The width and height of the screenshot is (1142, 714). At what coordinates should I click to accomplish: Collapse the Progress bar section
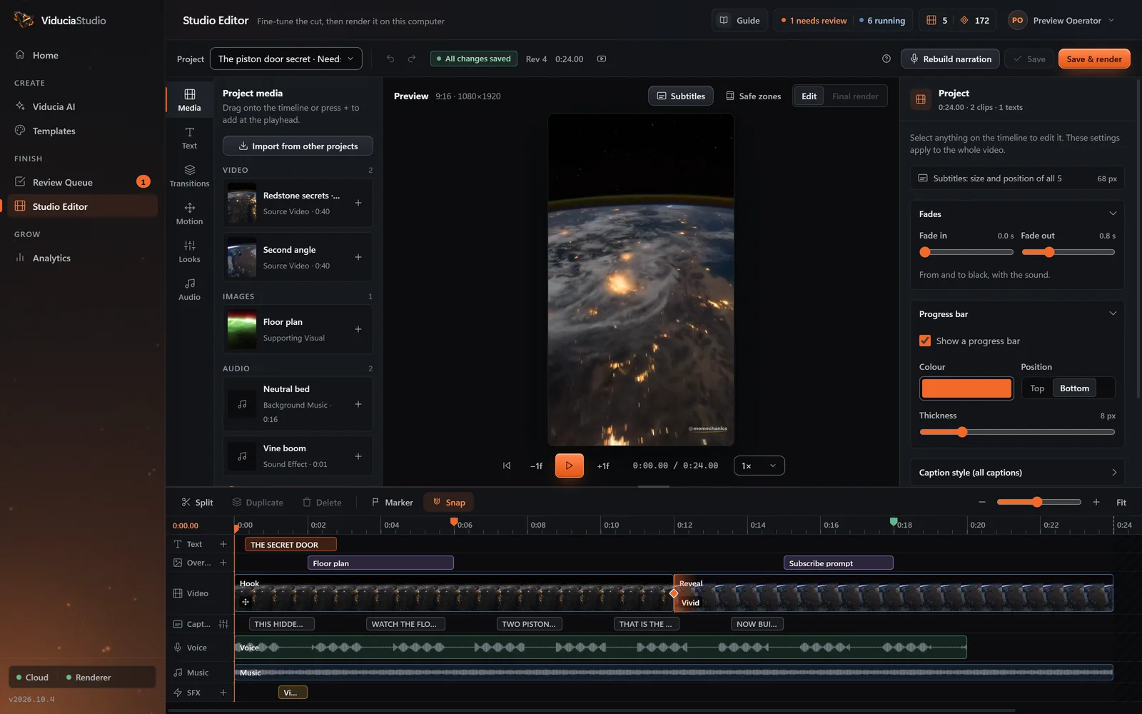tap(1113, 313)
